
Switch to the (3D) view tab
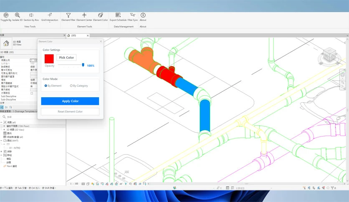point(78,35)
